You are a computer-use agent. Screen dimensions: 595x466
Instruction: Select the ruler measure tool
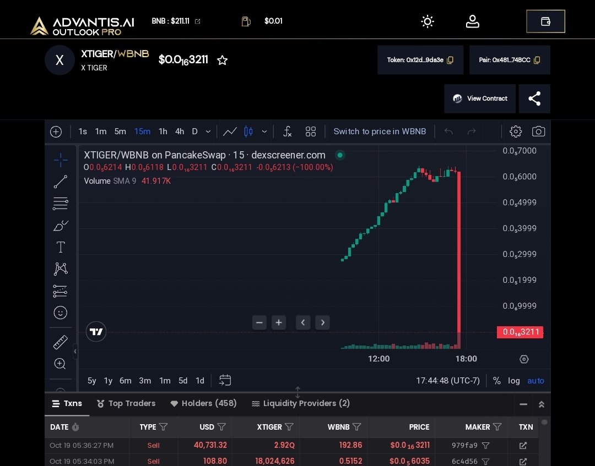pos(61,342)
